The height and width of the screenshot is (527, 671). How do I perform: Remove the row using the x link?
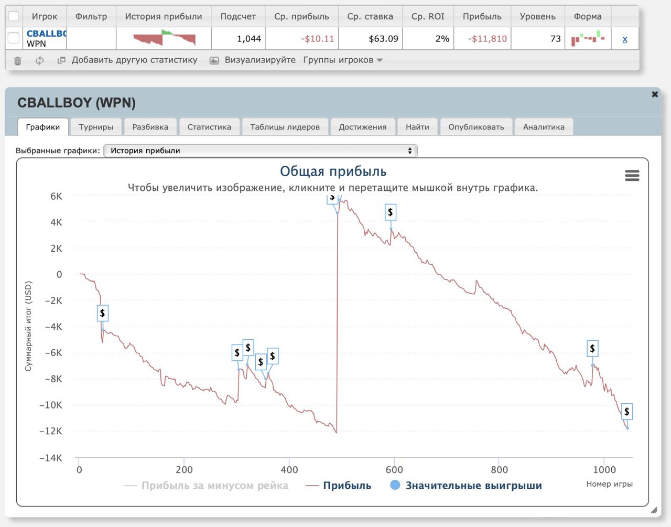pyautogui.click(x=624, y=39)
